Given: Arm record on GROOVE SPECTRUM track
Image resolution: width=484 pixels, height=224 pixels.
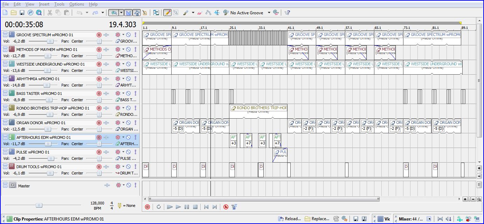Looking at the screenshot, I should (x=99, y=35).
